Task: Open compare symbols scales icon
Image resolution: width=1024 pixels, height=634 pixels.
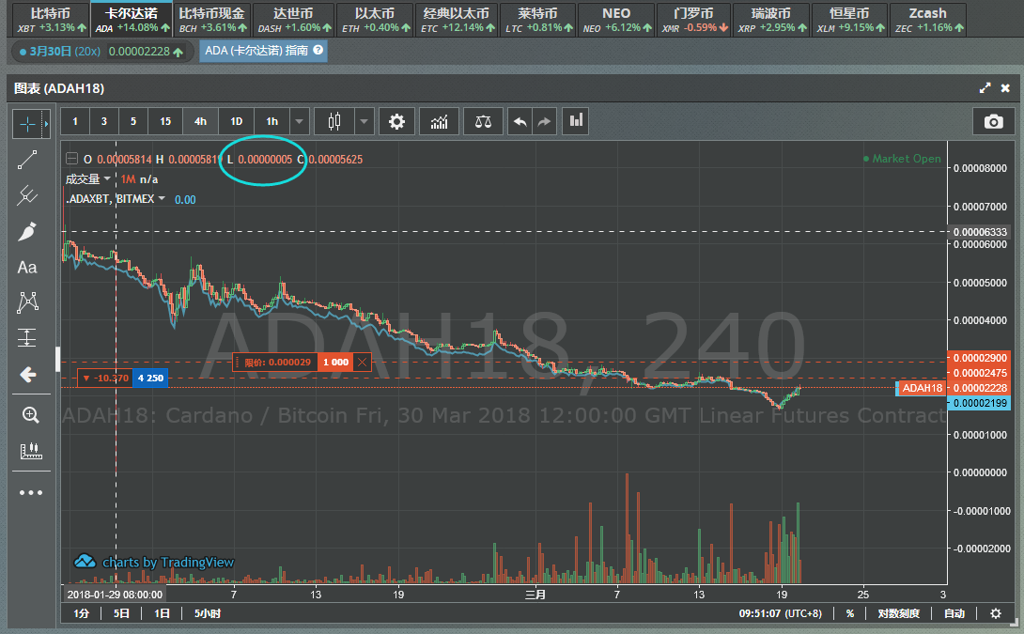Action: pos(483,121)
